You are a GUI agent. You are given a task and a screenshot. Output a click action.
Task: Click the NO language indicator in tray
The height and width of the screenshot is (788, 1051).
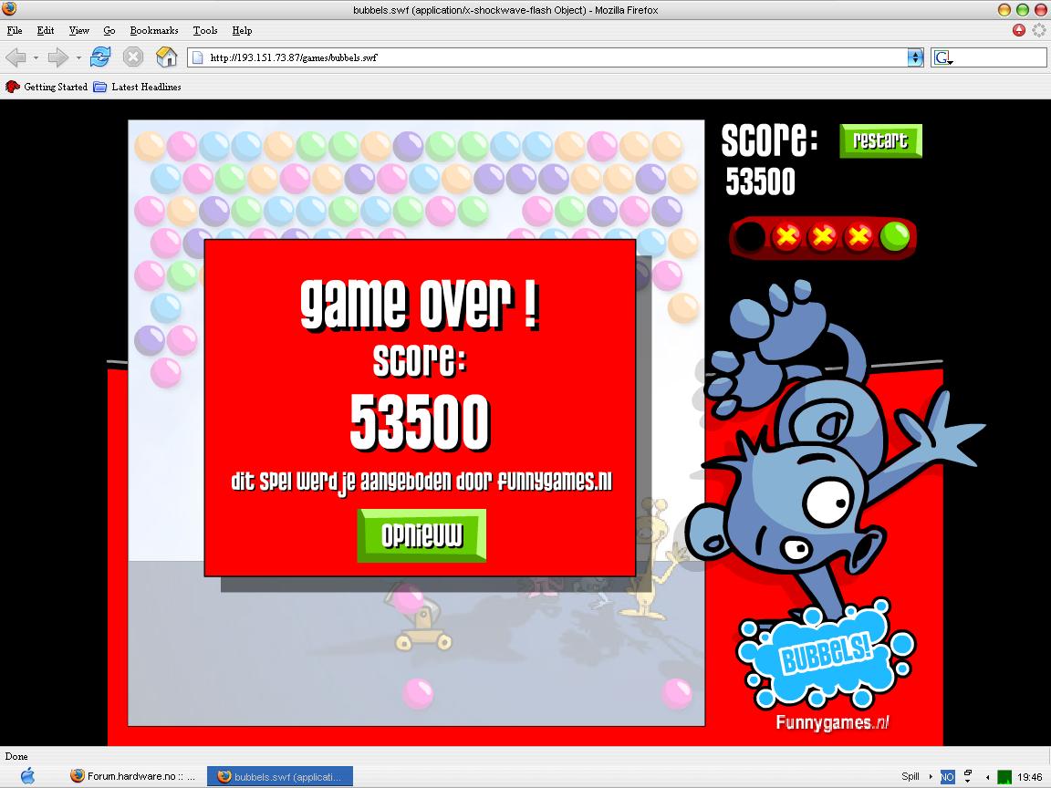pyautogui.click(x=947, y=777)
